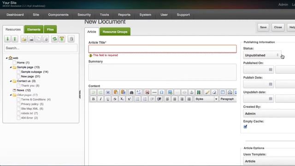This screenshot has width=295, height=166.
Task: Collapse tree with green up arrow
Action: click(x=15, y=39)
